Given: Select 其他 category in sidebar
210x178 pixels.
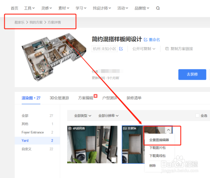Looking at the screenshot, I should [x=37, y=124].
